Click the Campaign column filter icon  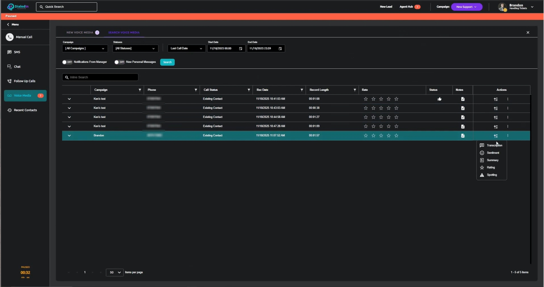click(x=140, y=90)
